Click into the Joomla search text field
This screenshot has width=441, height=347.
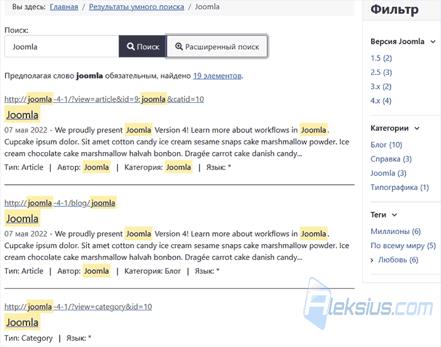click(x=62, y=47)
